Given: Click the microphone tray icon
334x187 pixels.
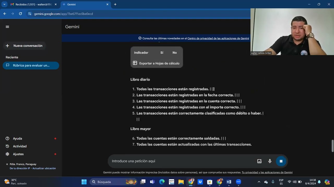Looking at the screenshot, I should (x=272, y=182).
